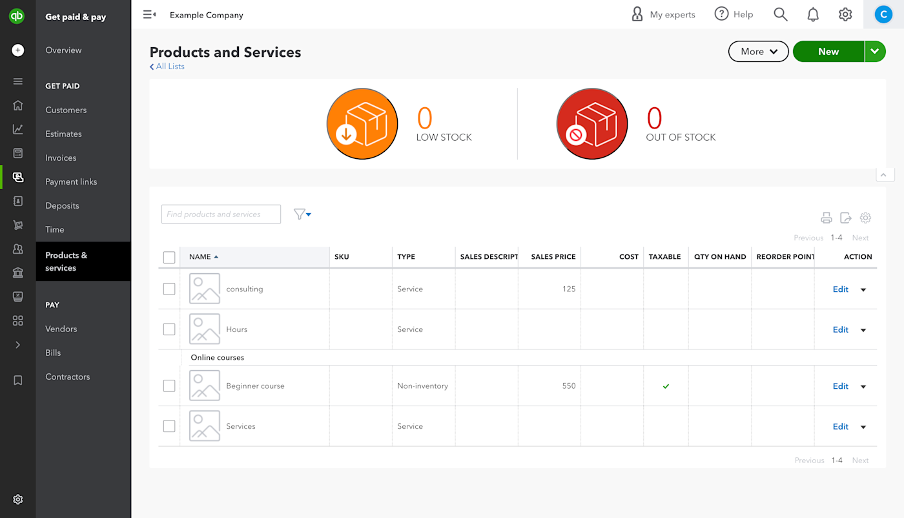Open the apps grid icon in rail
The width and height of the screenshot is (904, 518).
(x=18, y=321)
